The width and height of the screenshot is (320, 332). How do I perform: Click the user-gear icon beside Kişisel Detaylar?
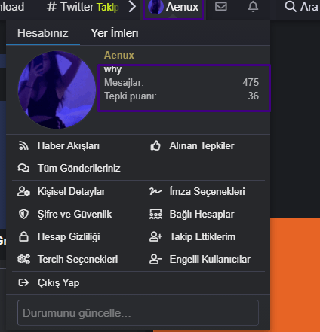point(23,191)
